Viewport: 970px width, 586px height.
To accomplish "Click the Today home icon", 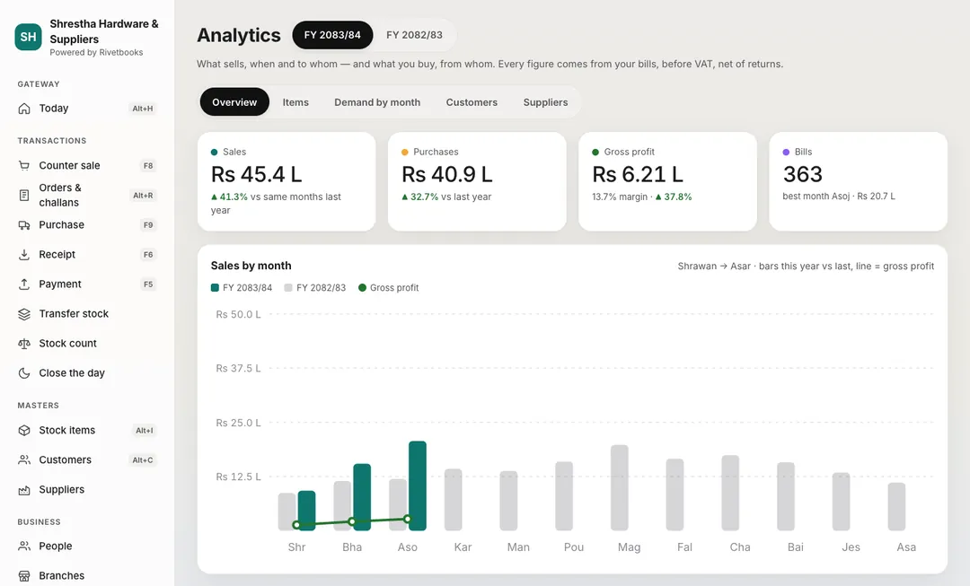I will click(24, 109).
